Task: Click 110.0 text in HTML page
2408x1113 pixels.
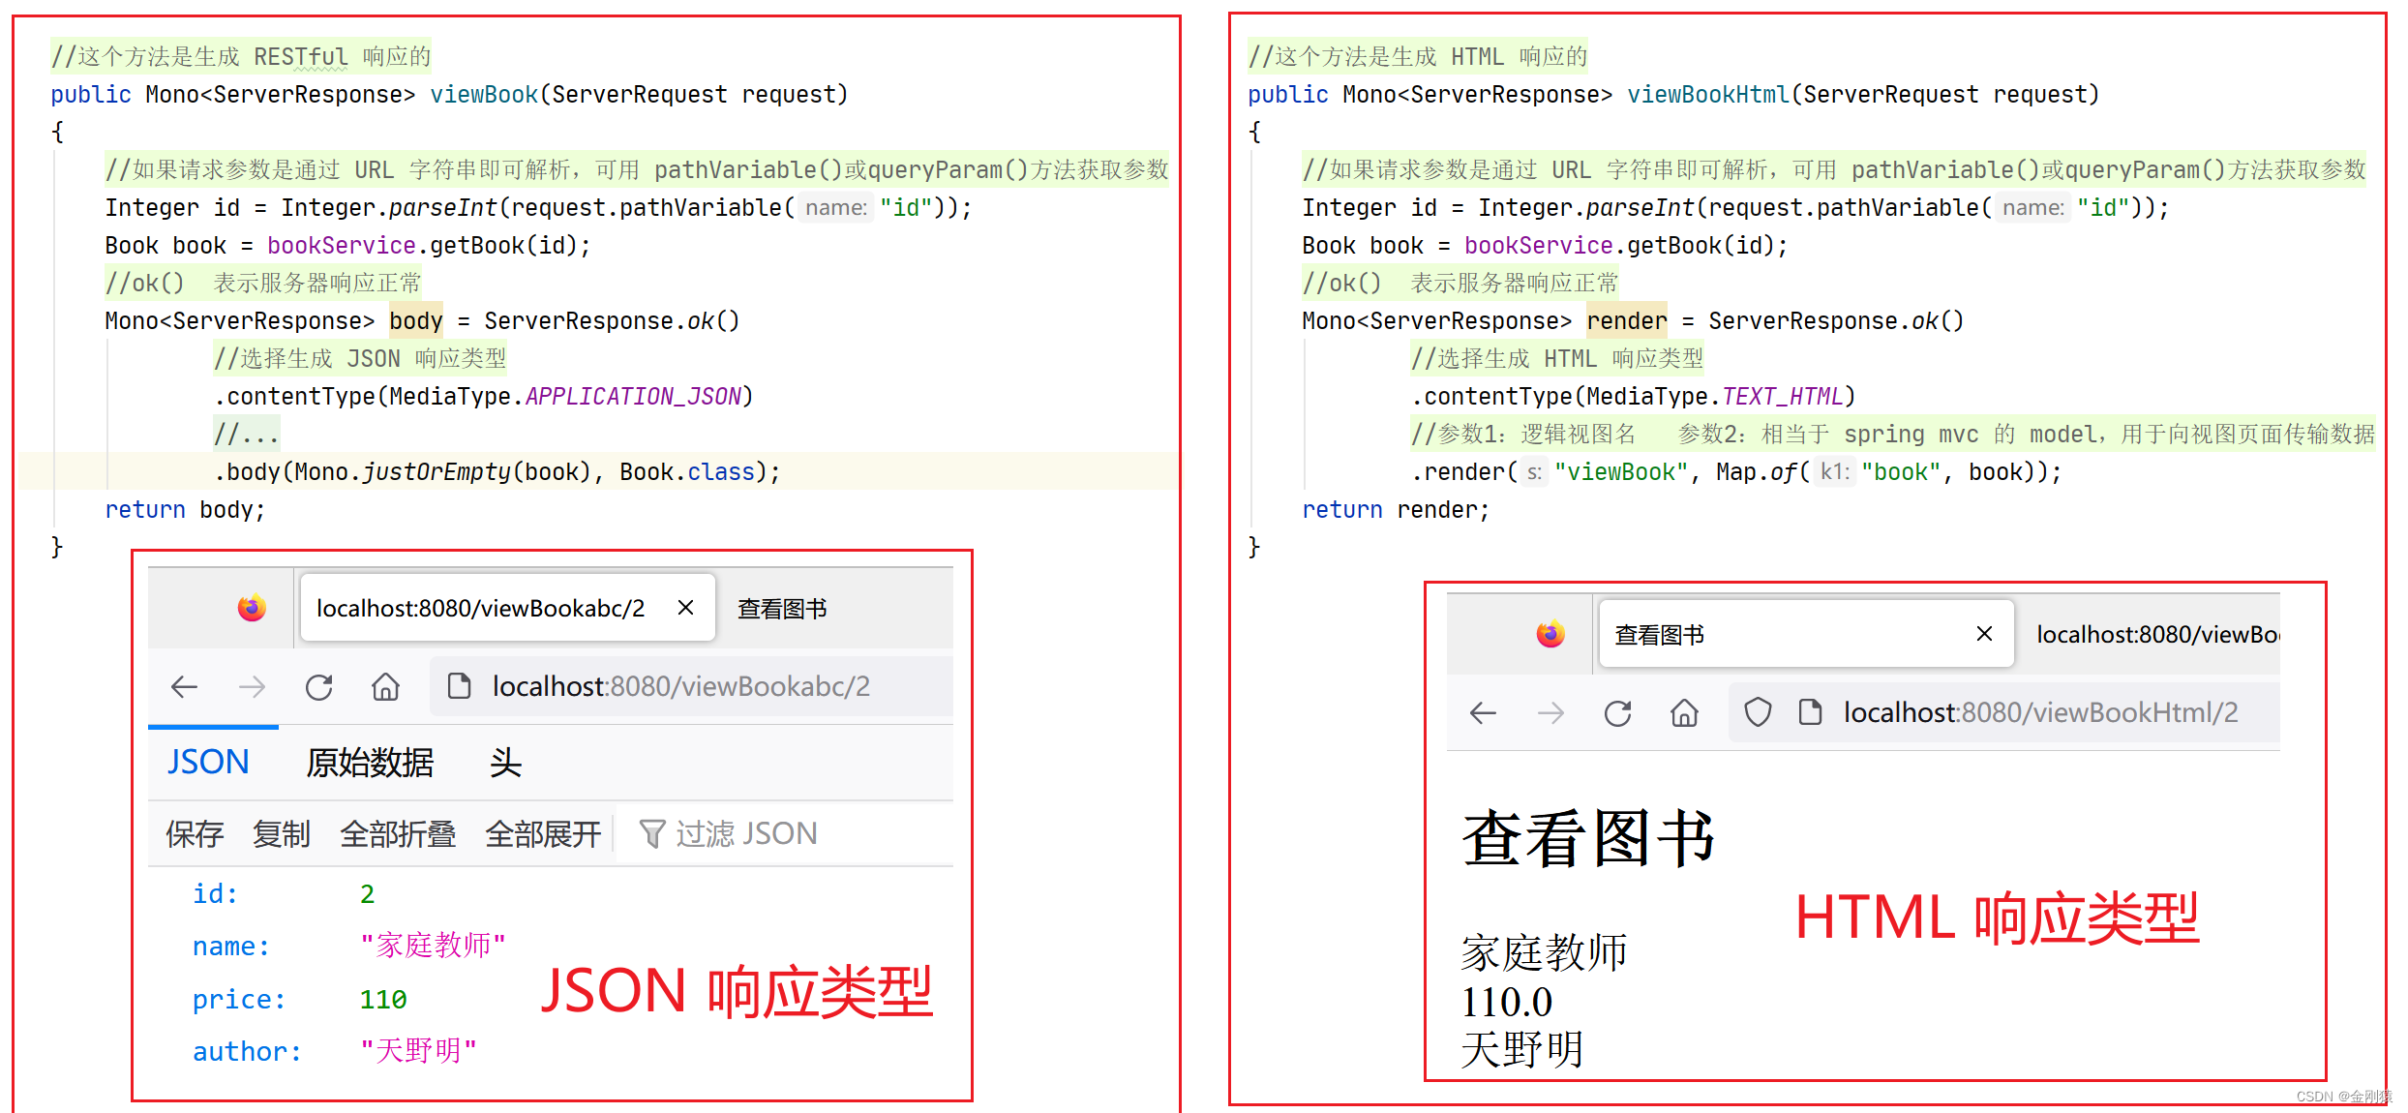Action: [1506, 1003]
